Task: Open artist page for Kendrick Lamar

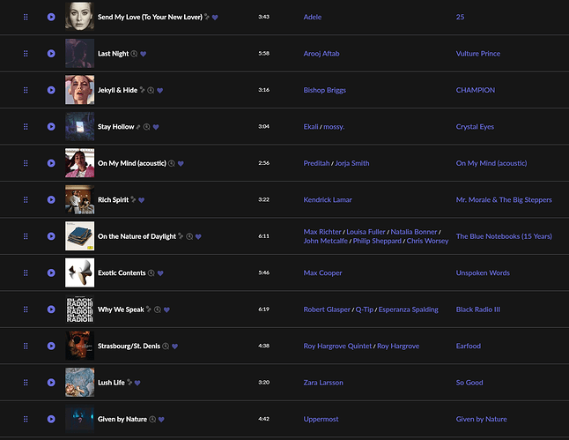Action: [x=329, y=199]
